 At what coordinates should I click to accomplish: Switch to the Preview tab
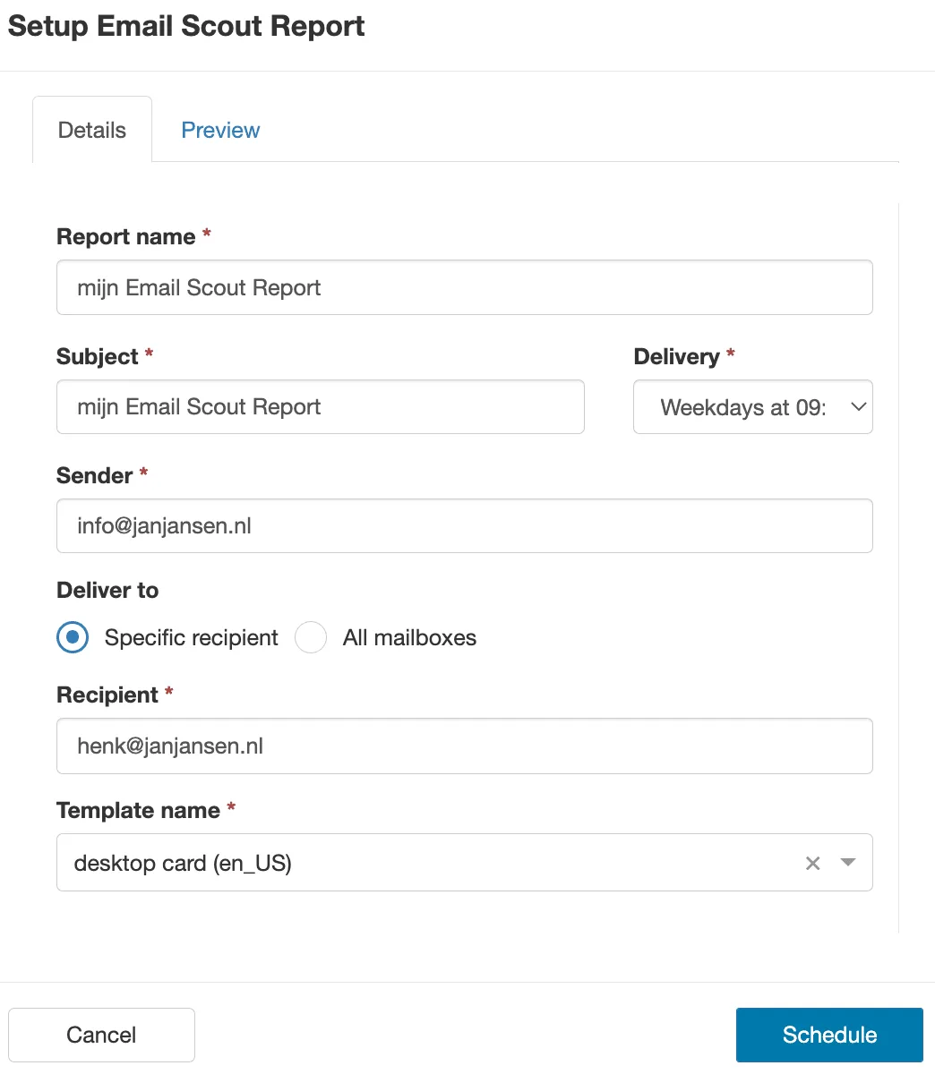(x=220, y=130)
